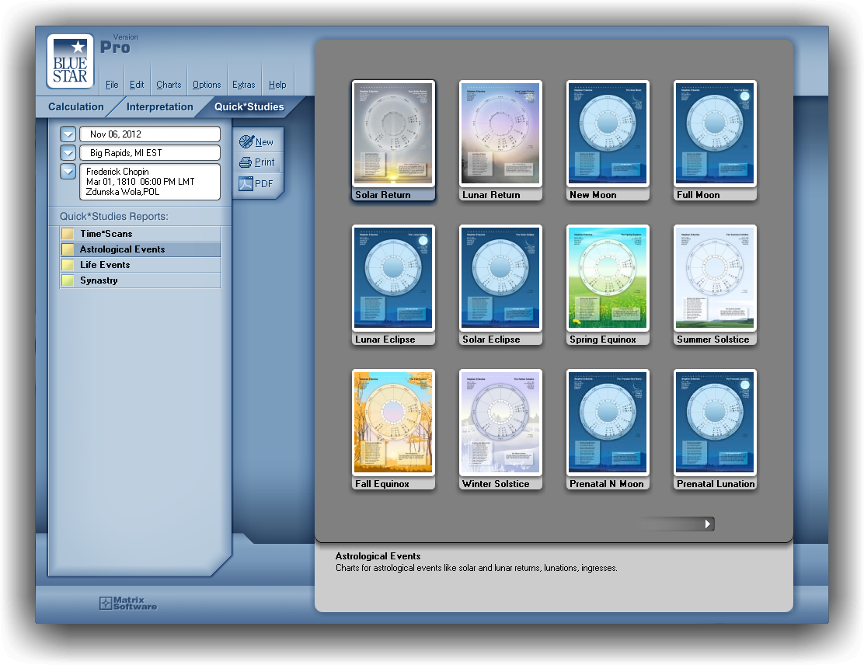Select the Quick*Studies tab
Screen dimensions: 864x665
tap(249, 107)
